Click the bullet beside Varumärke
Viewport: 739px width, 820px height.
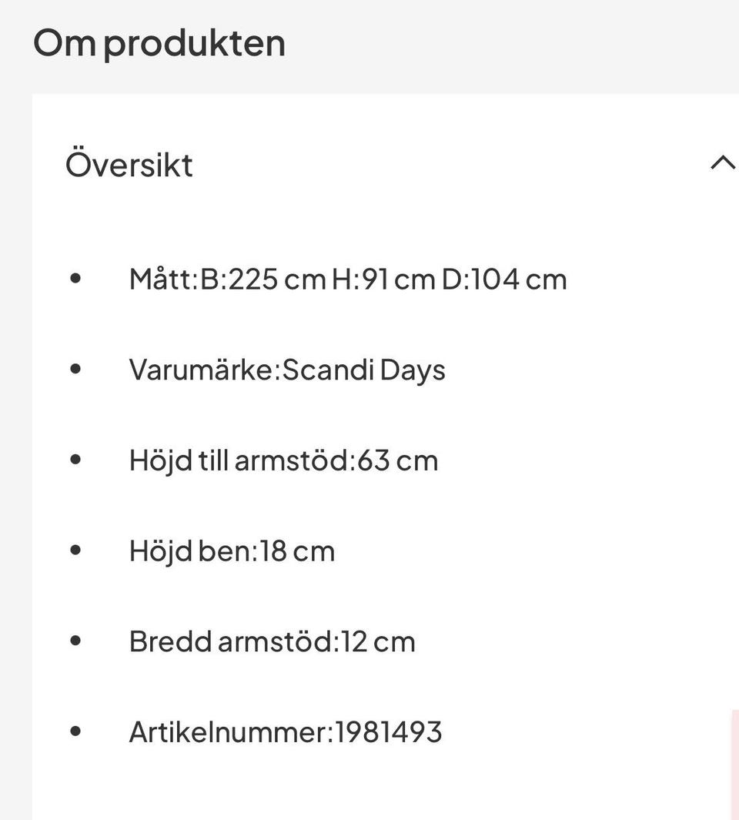coord(76,369)
